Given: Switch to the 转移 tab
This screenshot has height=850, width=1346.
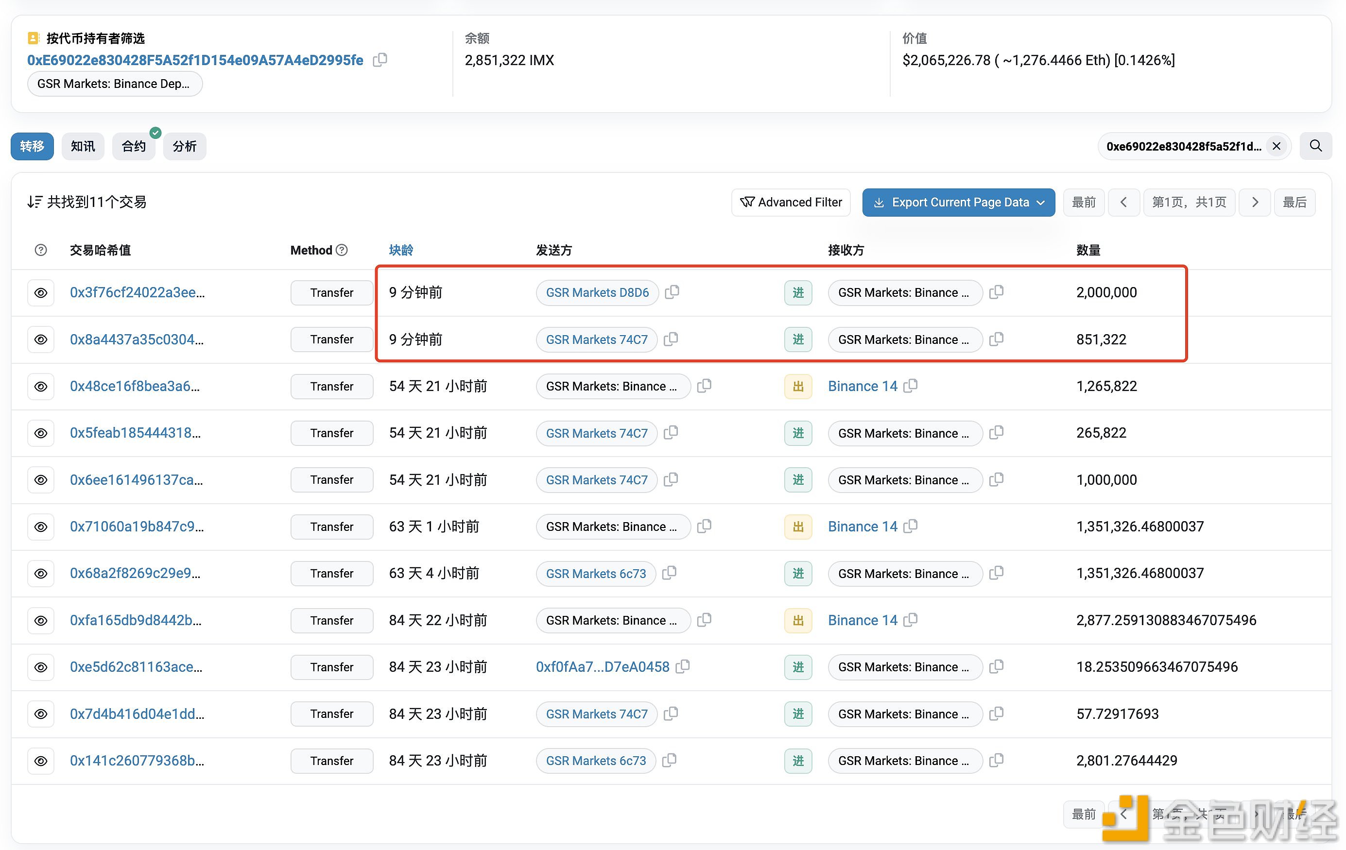Looking at the screenshot, I should [33, 146].
